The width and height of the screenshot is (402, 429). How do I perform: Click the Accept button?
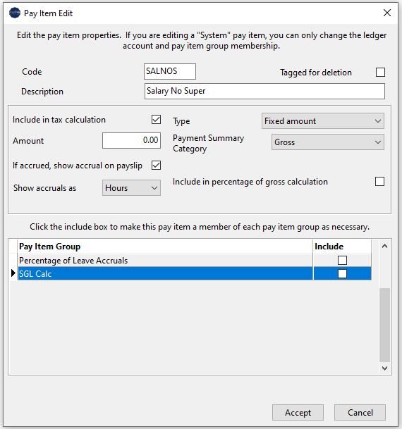[x=298, y=412]
